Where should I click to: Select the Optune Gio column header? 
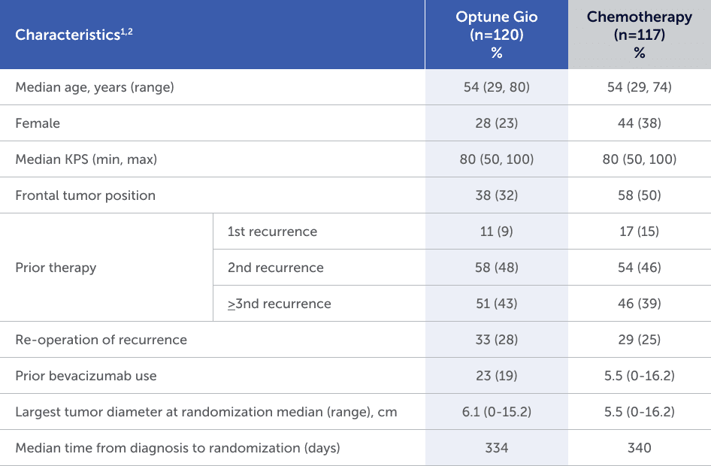pos(496,35)
